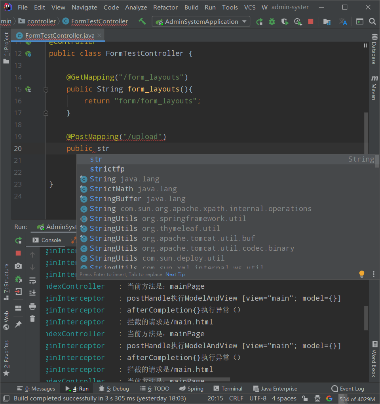Screen dimensions: 380x404
Task: Run application with coverage icon
Action: (x=285, y=22)
